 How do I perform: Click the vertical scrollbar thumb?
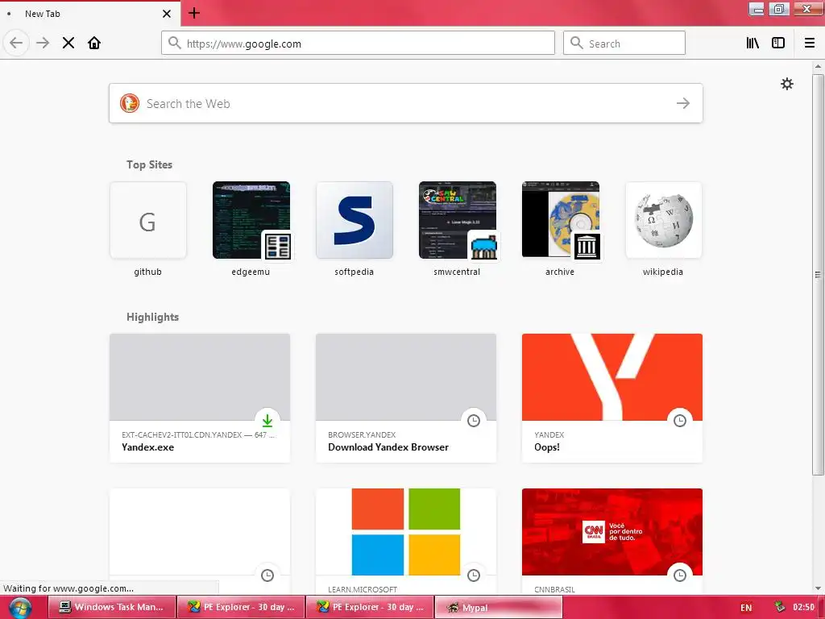(x=818, y=274)
